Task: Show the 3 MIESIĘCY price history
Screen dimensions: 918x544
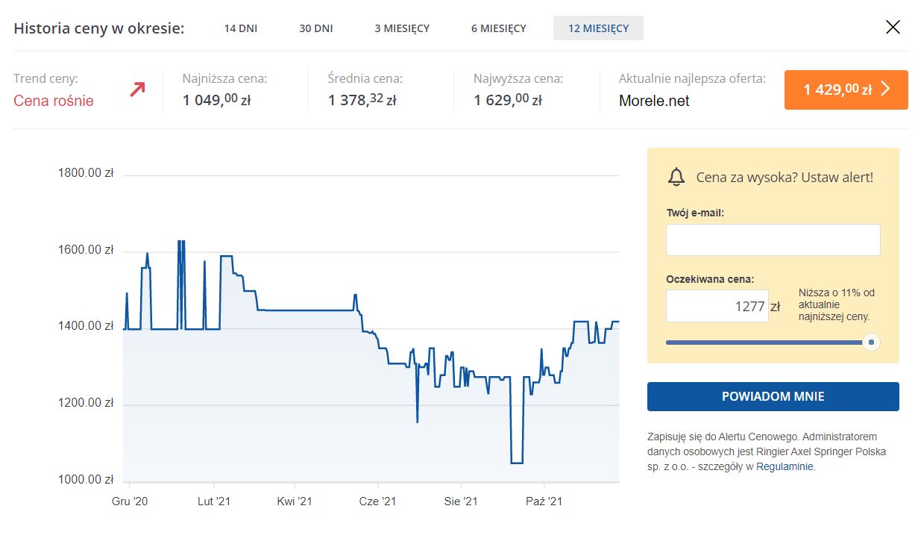Action: click(402, 28)
